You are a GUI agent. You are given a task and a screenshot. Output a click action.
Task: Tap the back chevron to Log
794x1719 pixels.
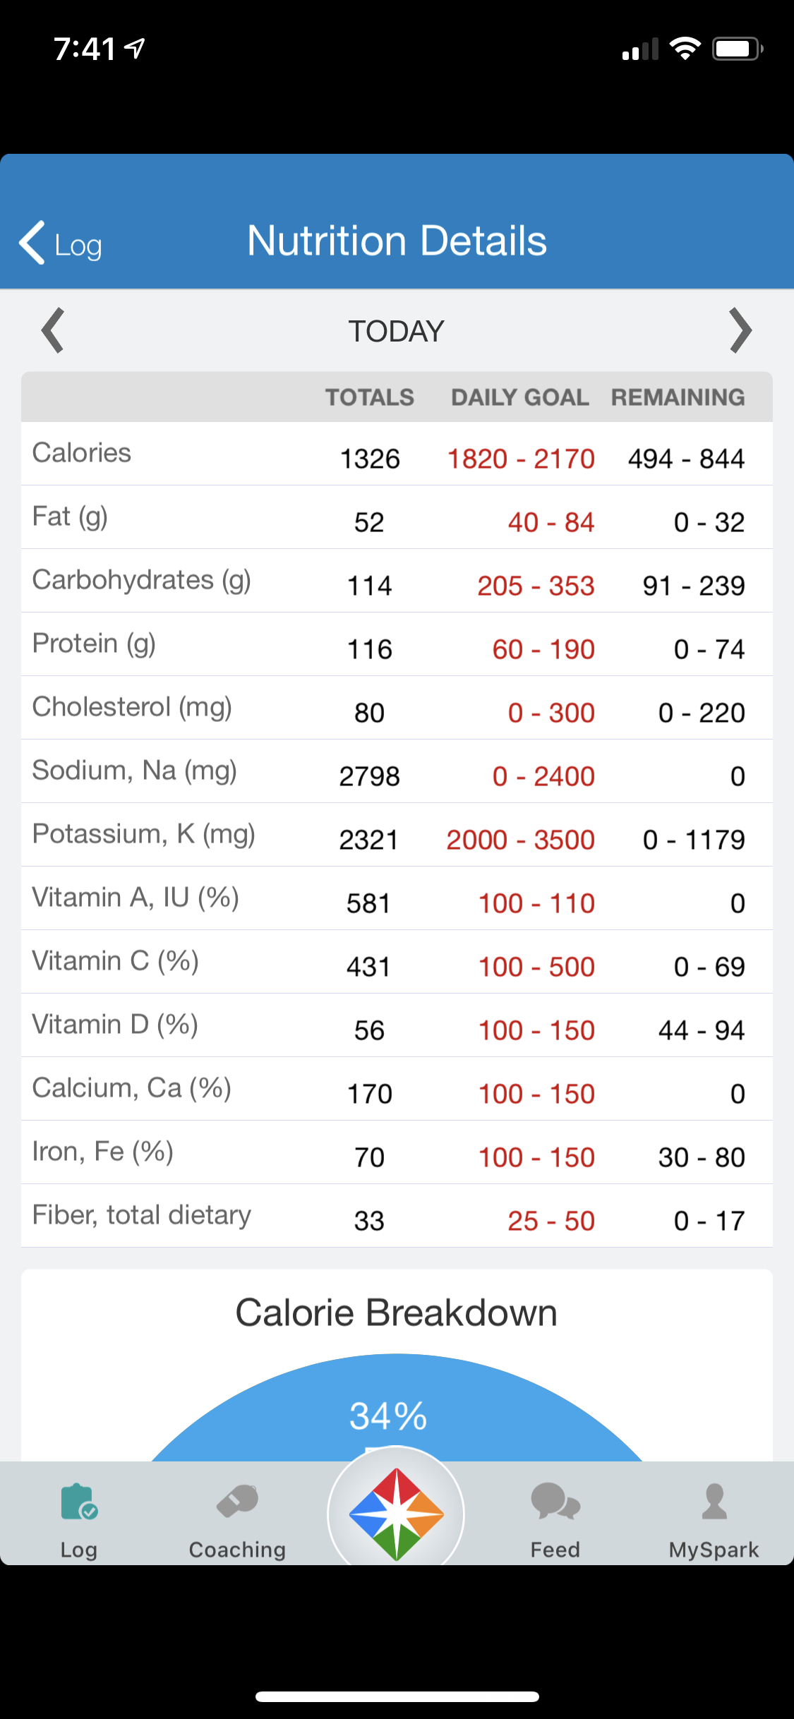point(32,243)
